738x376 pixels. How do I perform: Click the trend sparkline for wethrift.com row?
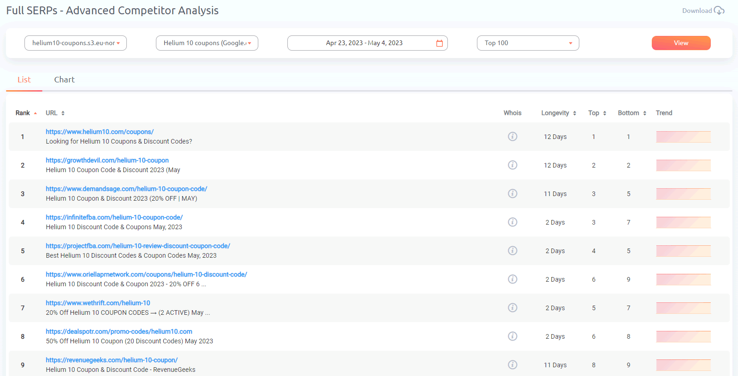[x=683, y=308]
